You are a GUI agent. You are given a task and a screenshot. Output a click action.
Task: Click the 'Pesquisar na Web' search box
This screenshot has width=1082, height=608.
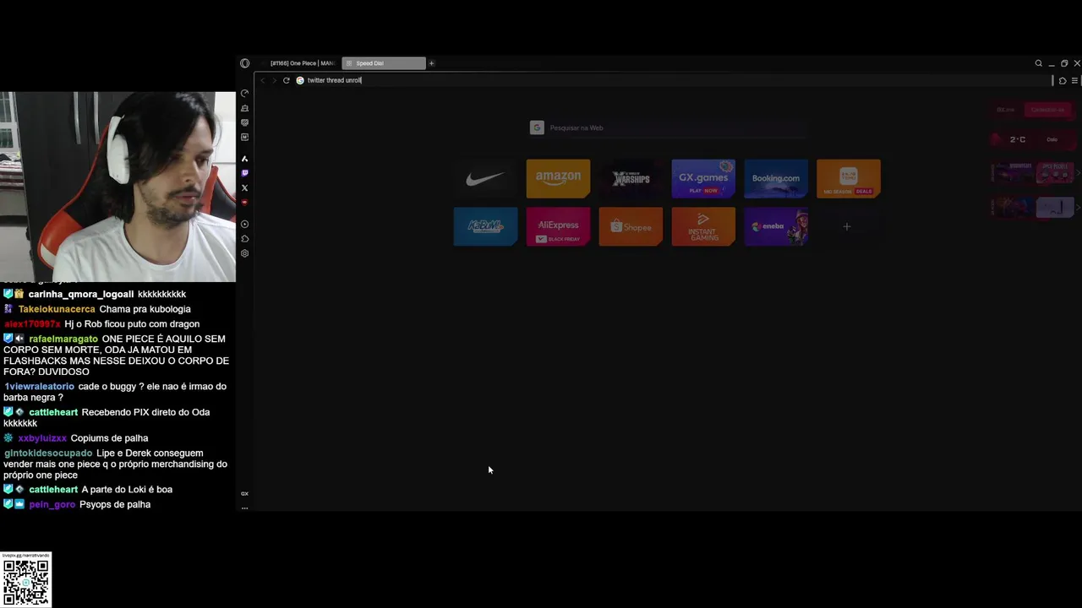668,128
